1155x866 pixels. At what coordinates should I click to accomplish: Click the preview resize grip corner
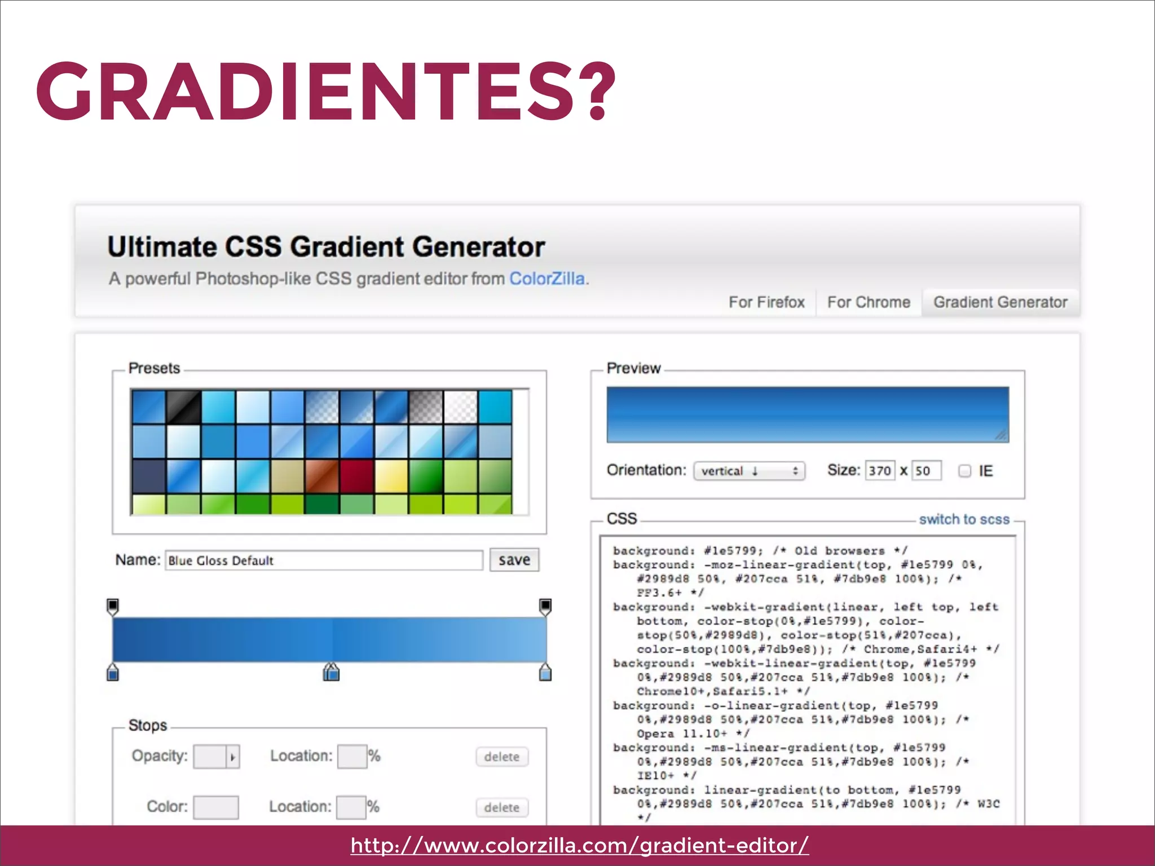(1001, 435)
